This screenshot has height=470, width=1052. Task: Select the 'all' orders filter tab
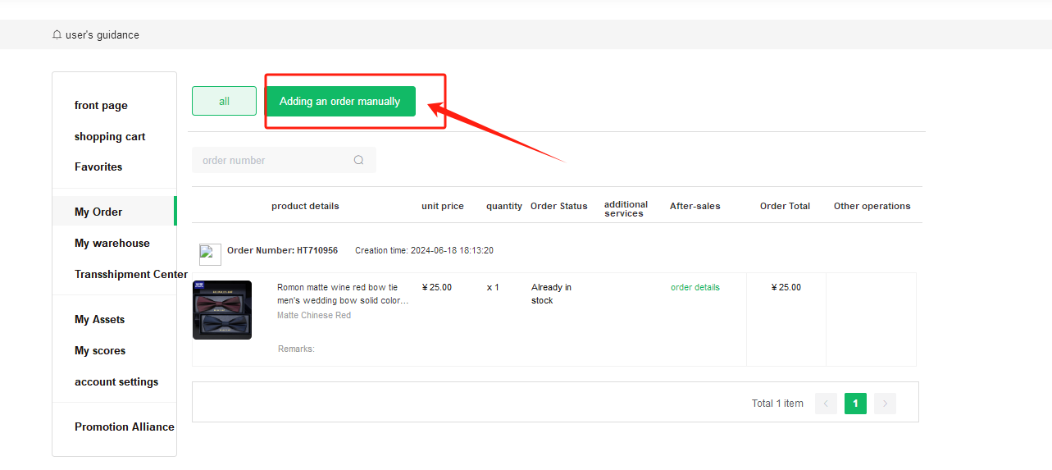click(224, 101)
